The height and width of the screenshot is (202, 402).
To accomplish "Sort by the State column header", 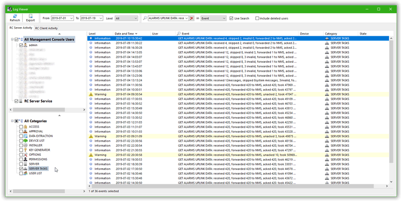I will coord(373,34).
